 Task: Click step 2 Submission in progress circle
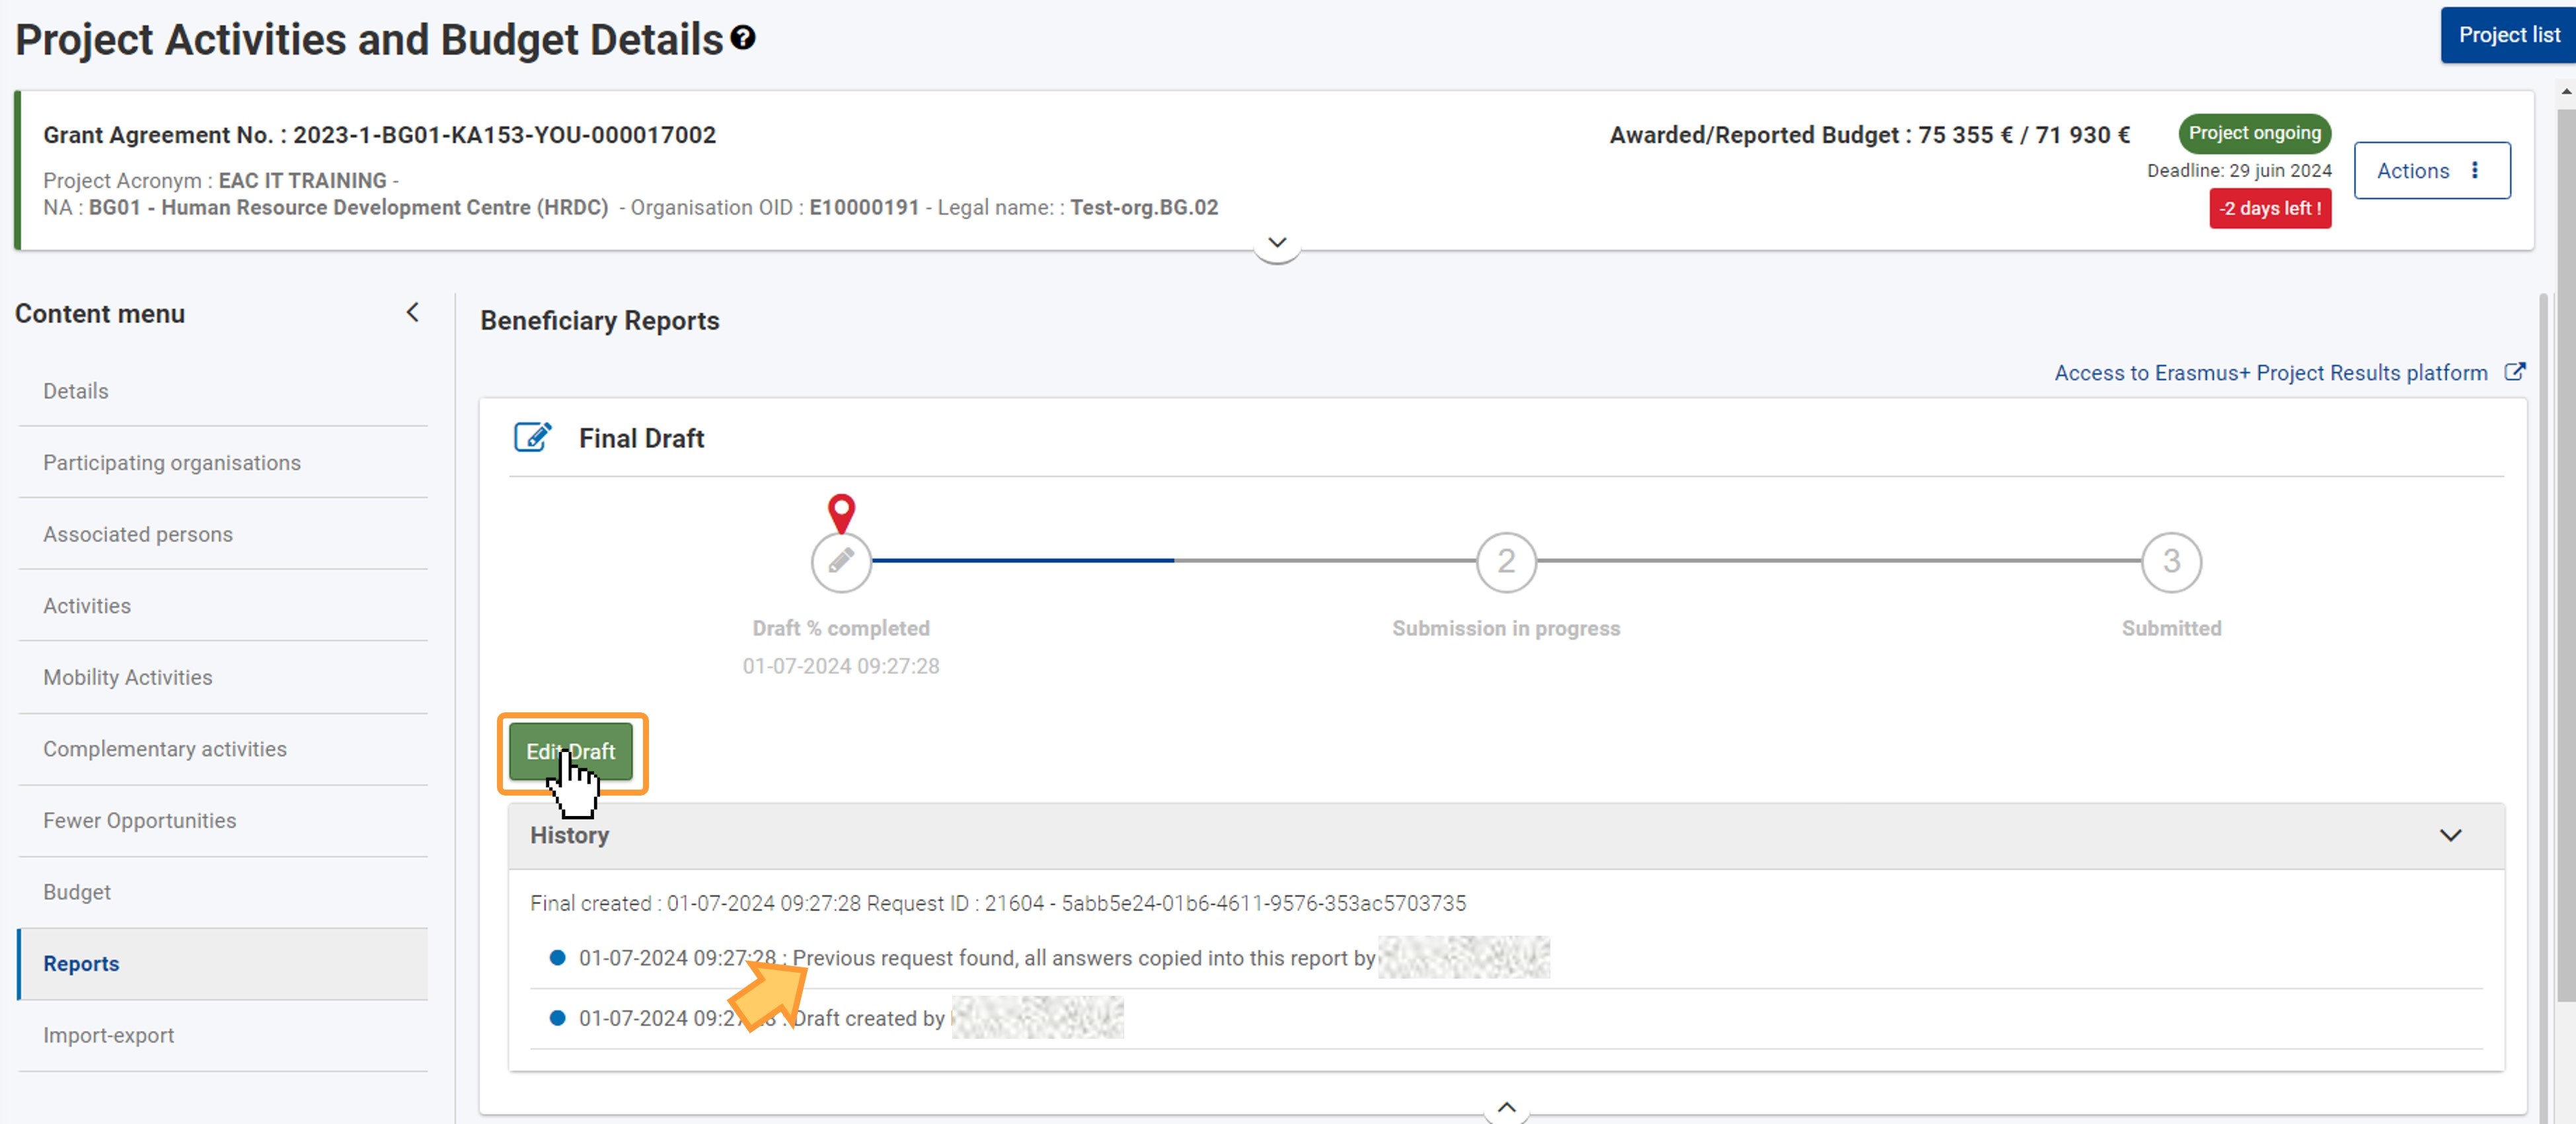[1506, 561]
